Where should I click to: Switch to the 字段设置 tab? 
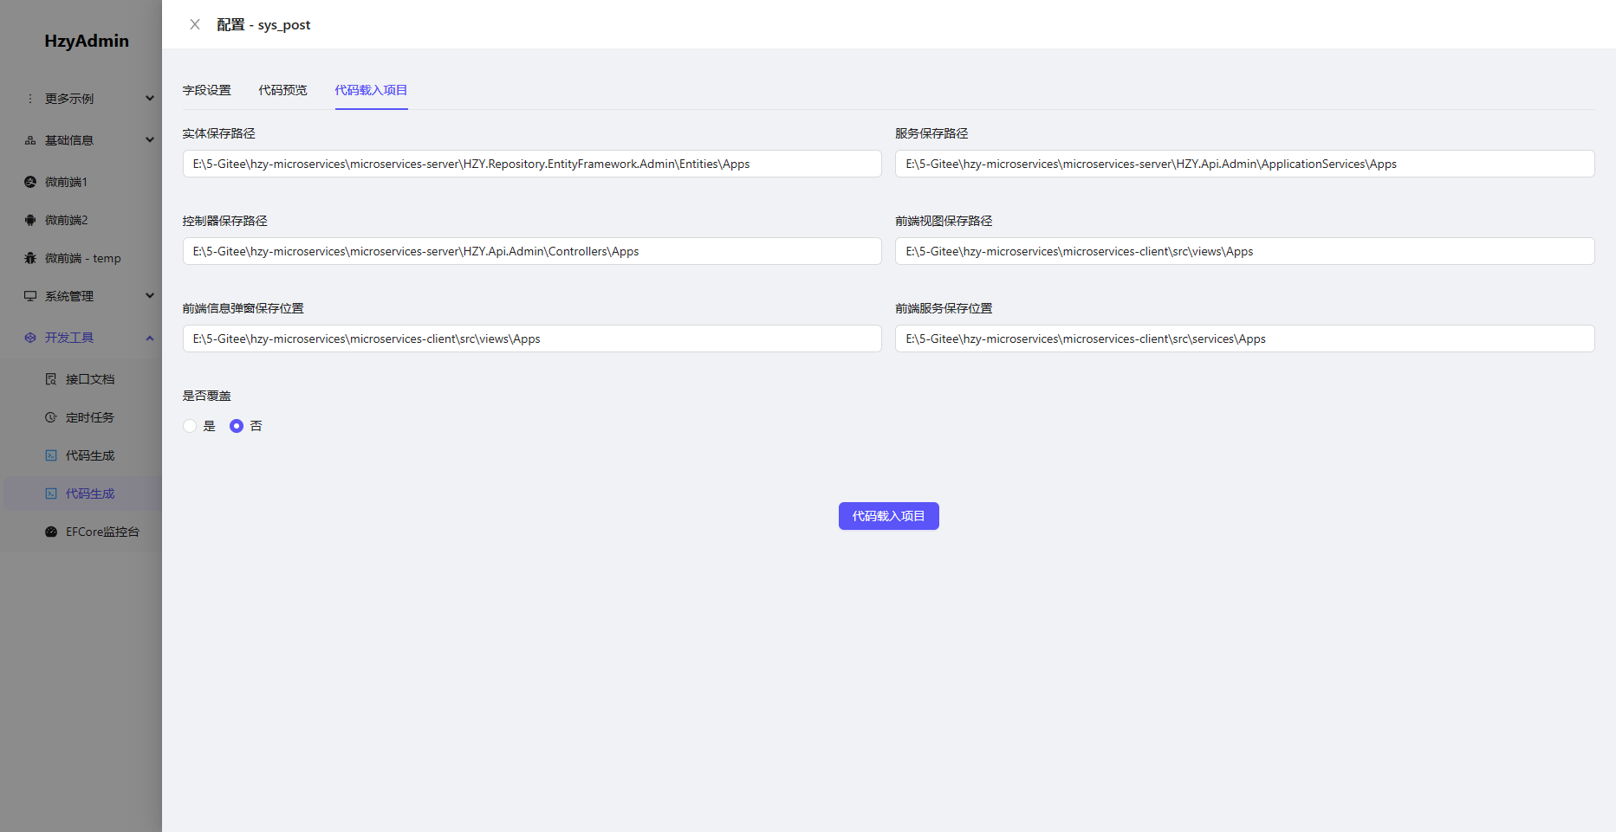point(207,90)
